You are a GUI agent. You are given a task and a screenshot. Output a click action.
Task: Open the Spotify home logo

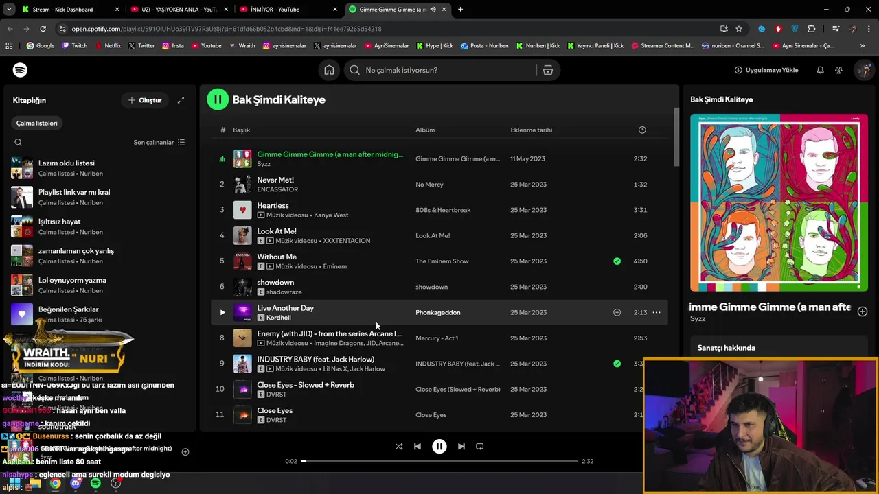tap(20, 70)
